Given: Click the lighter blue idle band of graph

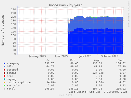Looking at the screenshot, I should coord(95,23).
